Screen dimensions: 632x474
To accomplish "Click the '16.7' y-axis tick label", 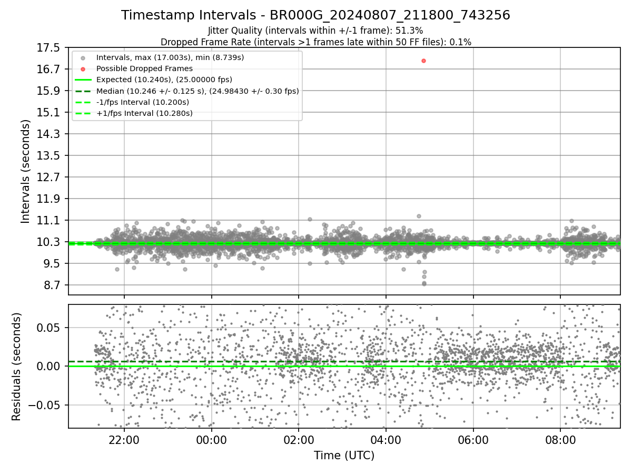I will pos(50,70).
